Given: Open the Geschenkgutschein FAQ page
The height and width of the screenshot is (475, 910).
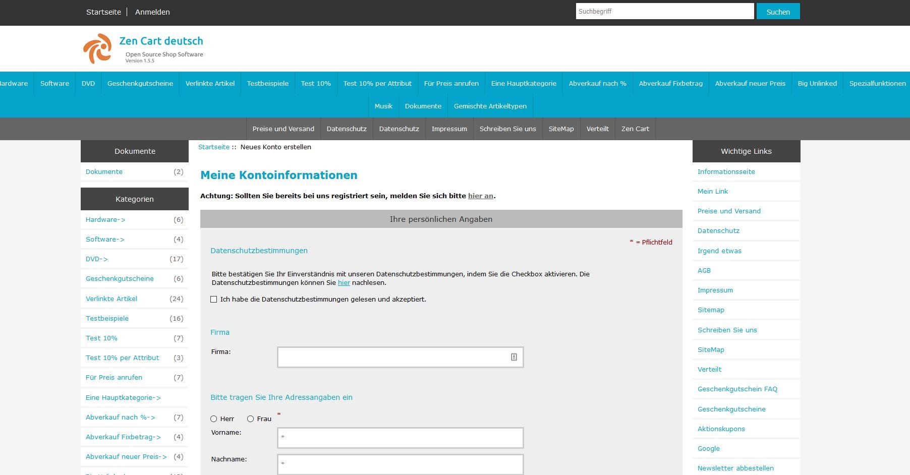Looking at the screenshot, I should 737,389.
